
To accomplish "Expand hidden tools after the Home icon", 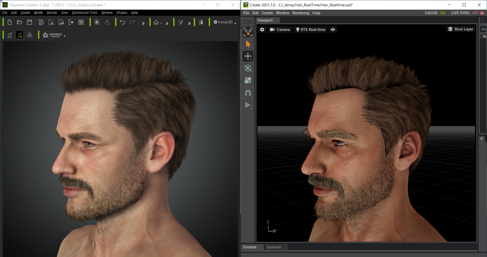I will pos(167,23).
